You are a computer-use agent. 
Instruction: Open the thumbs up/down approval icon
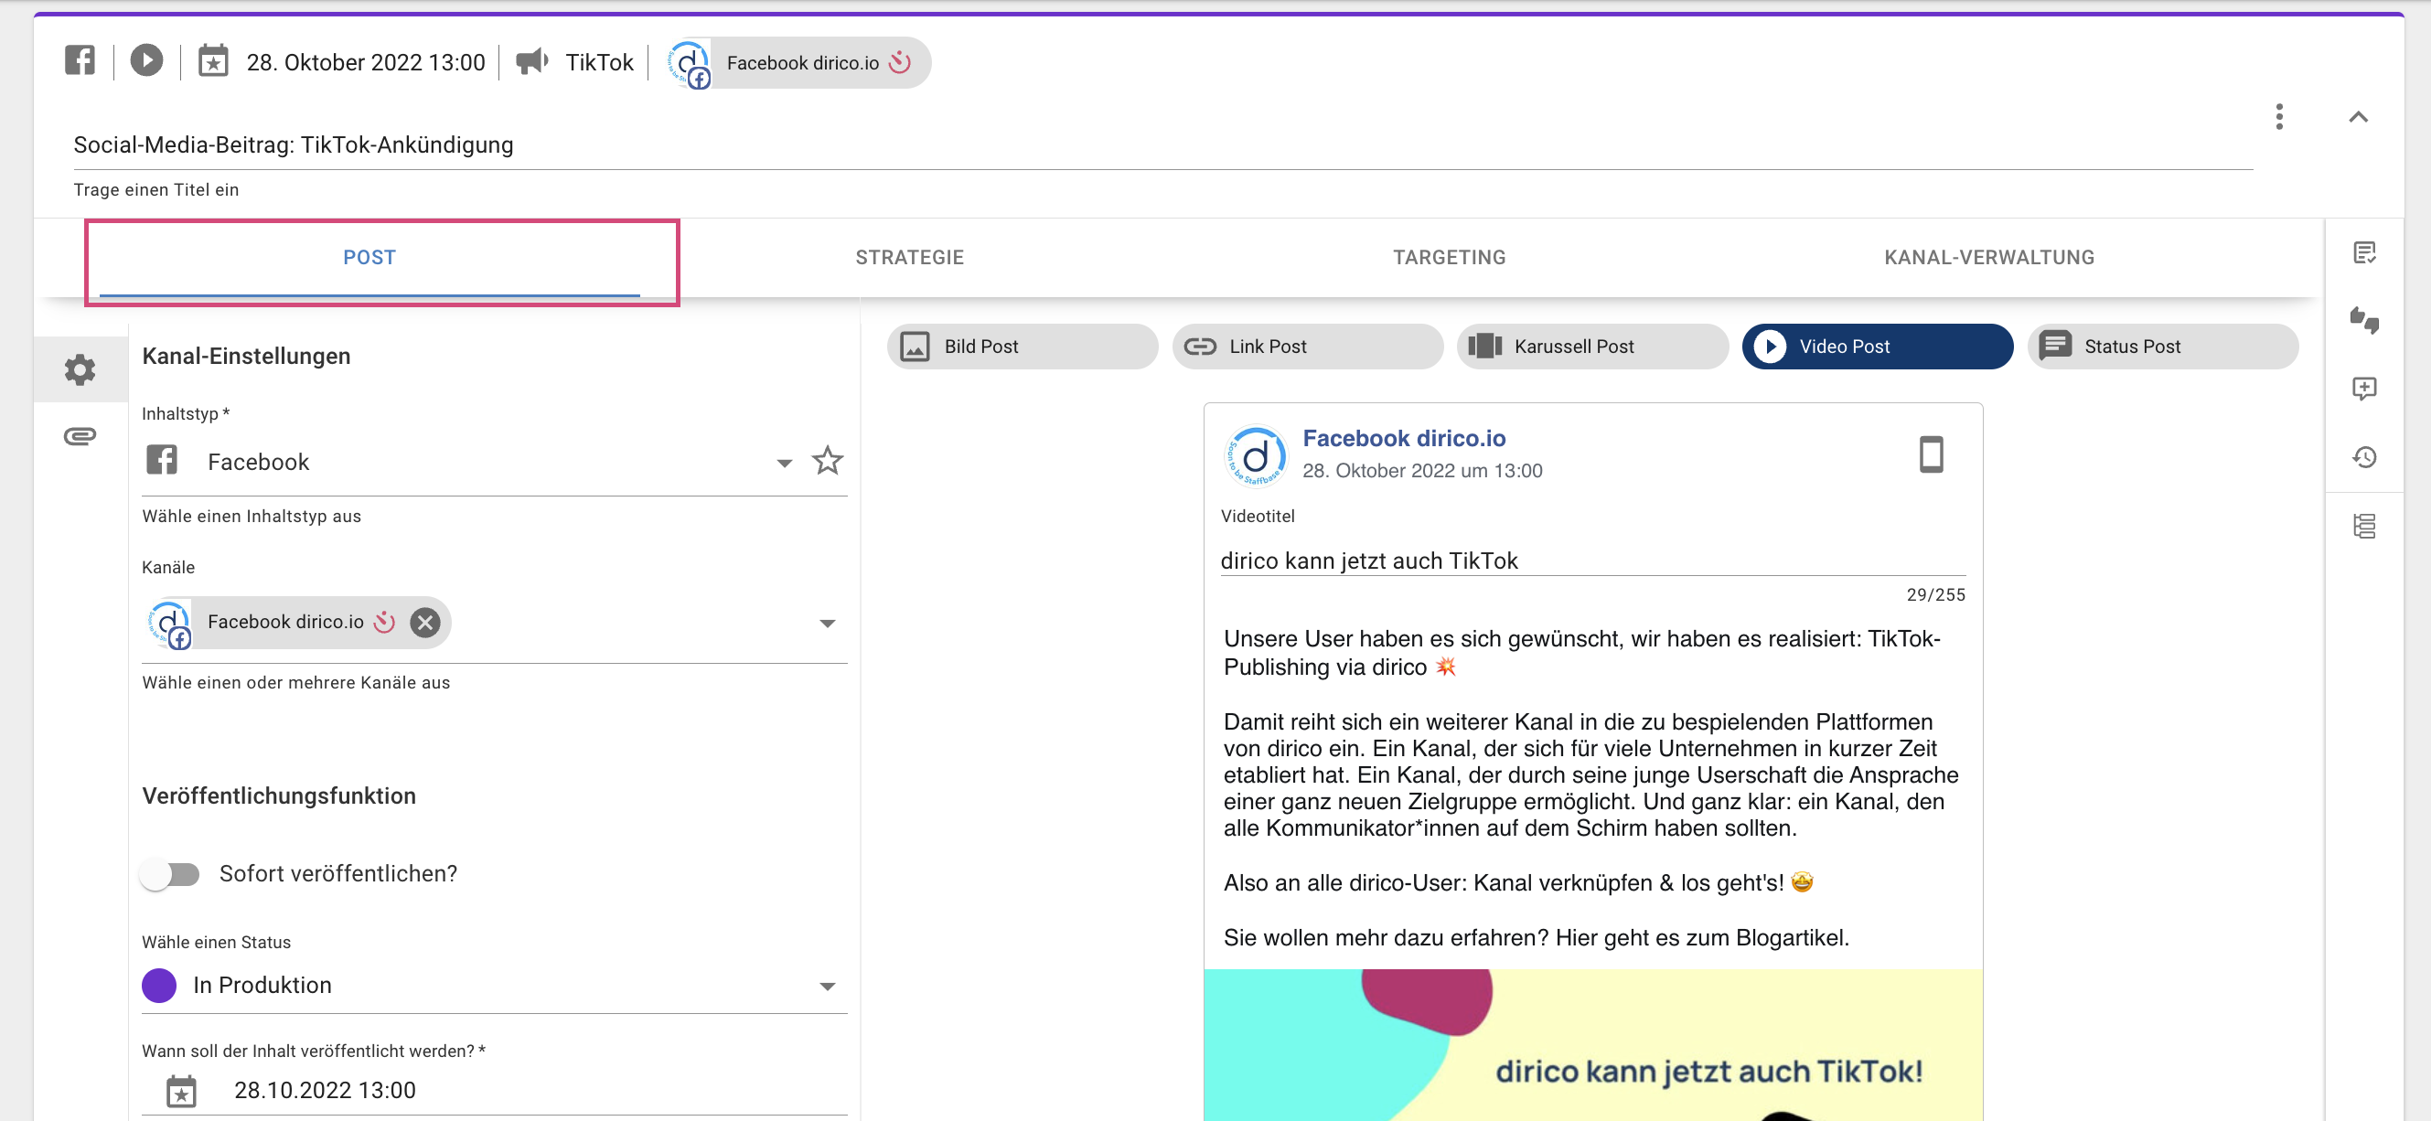coord(2365,321)
